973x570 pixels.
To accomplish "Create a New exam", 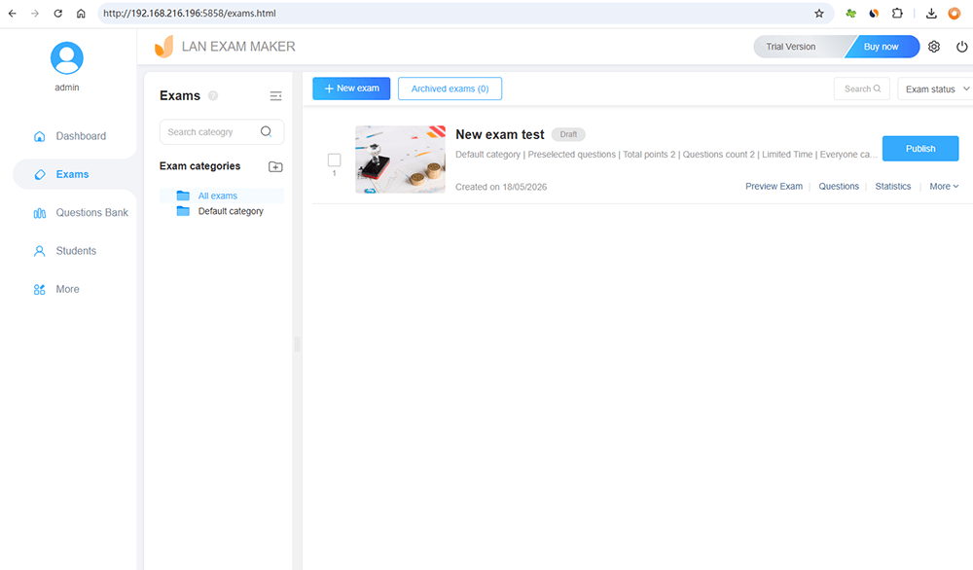I will (x=351, y=89).
